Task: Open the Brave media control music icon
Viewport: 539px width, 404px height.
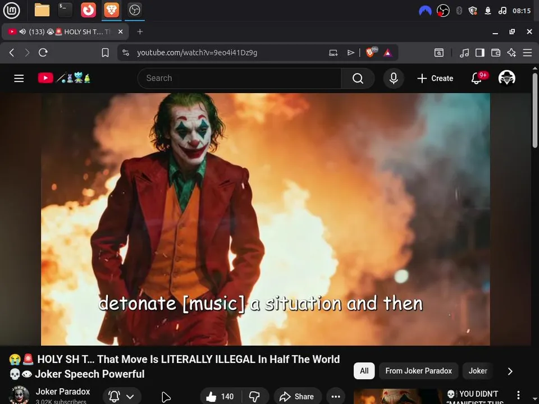Action: pos(464,53)
